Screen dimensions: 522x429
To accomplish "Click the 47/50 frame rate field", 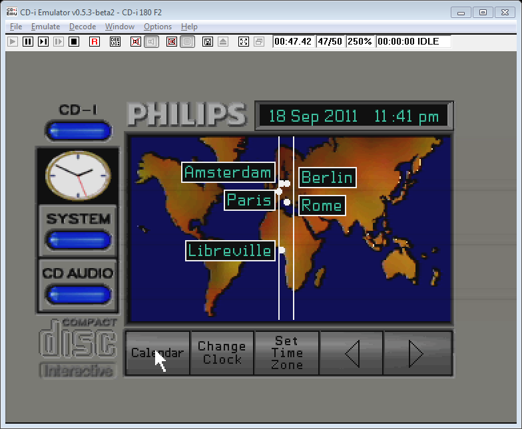I will (330, 41).
